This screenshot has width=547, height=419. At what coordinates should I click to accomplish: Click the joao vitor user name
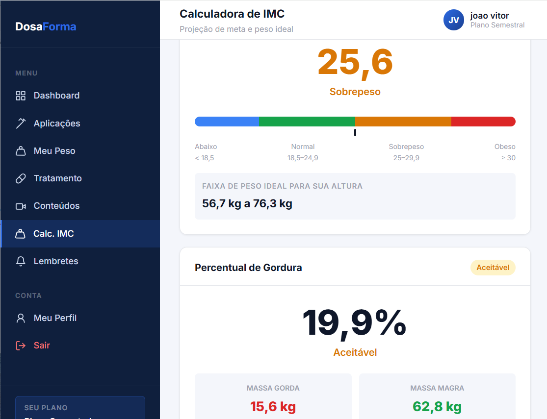[x=490, y=16]
